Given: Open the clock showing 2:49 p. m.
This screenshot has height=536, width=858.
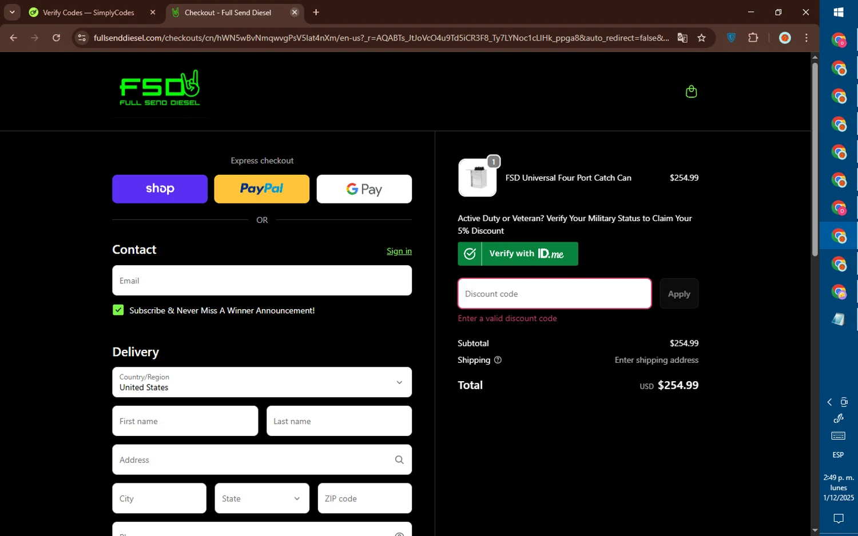Looking at the screenshot, I should coord(839,487).
